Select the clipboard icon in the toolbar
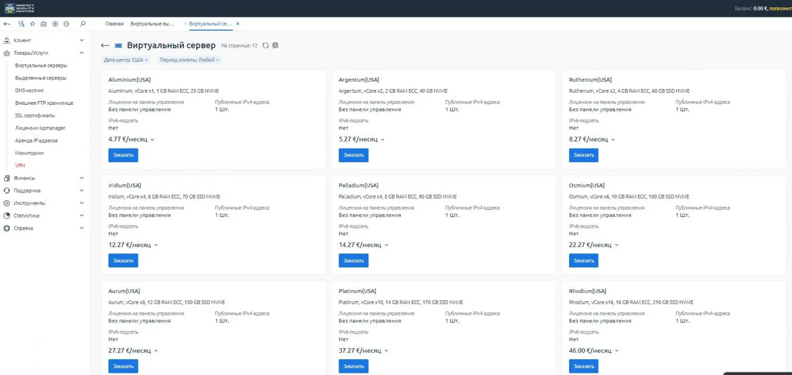This screenshot has height=375, width=792. (x=44, y=24)
